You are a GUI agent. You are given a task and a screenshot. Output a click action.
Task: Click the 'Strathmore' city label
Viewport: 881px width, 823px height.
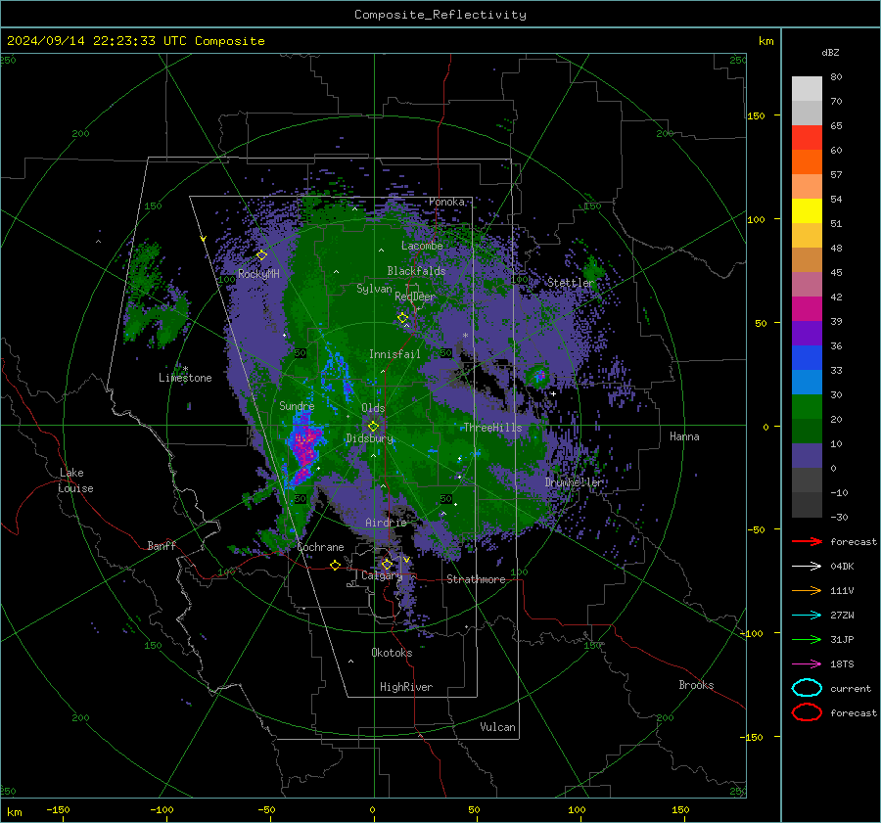pos(476,579)
